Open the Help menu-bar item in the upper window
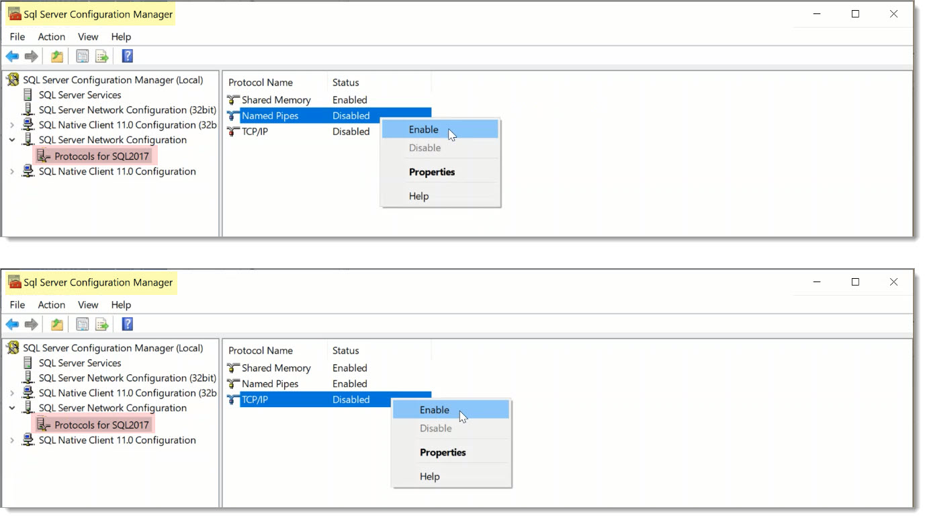The image size is (925, 518). click(121, 37)
